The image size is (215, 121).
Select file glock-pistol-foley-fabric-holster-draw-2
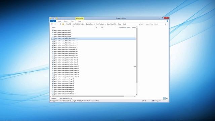click(66, 41)
